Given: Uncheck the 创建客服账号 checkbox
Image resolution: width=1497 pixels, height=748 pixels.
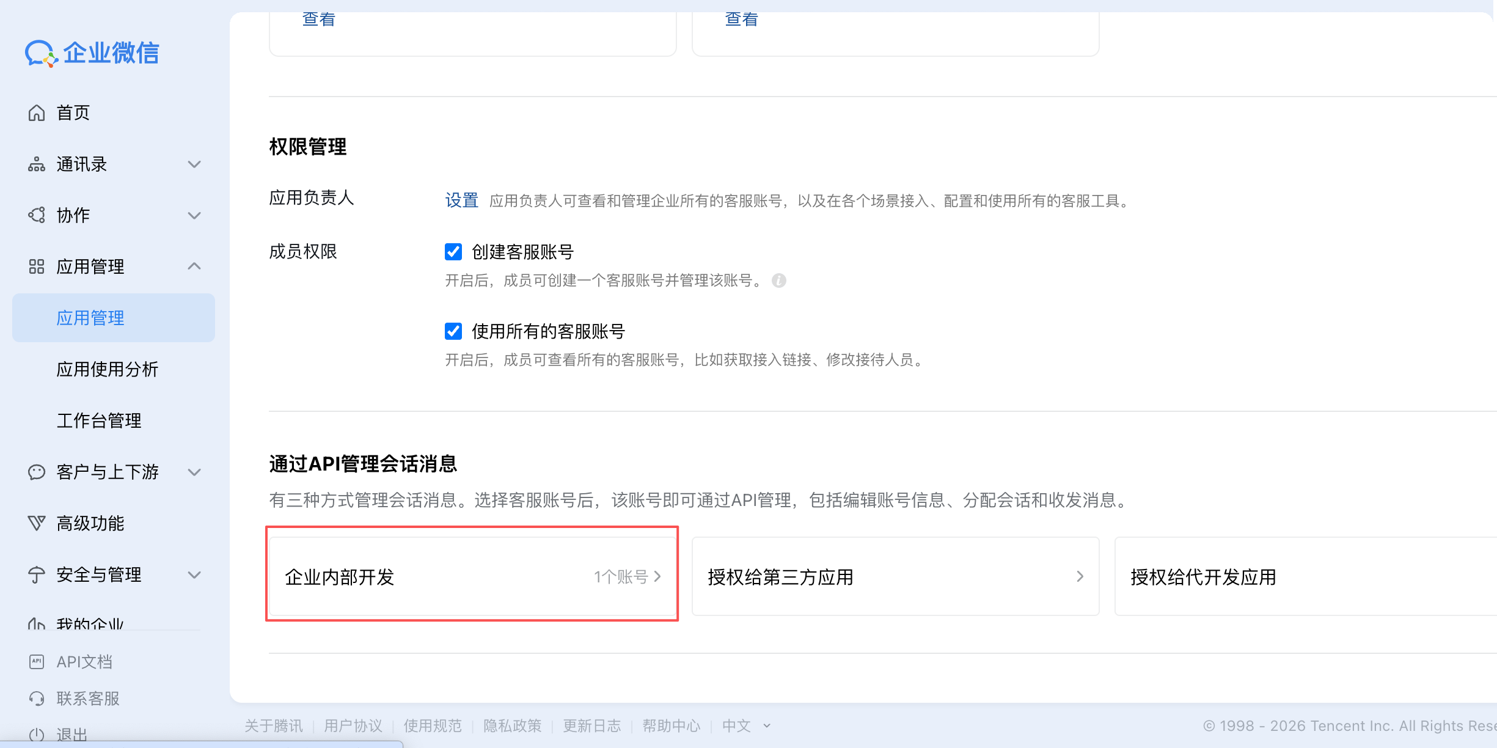Looking at the screenshot, I should [x=453, y=252].
